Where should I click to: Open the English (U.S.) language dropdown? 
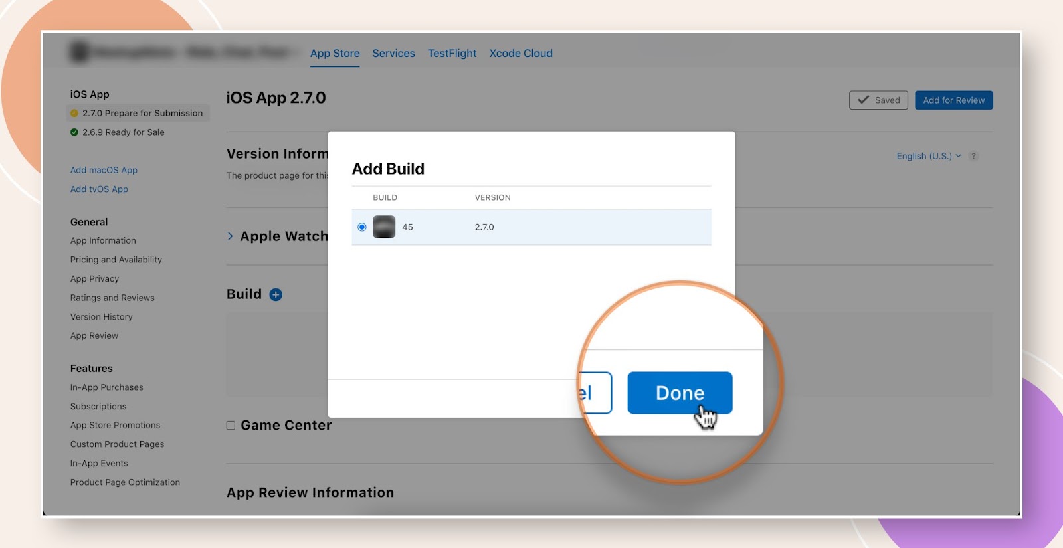[929, 156]
